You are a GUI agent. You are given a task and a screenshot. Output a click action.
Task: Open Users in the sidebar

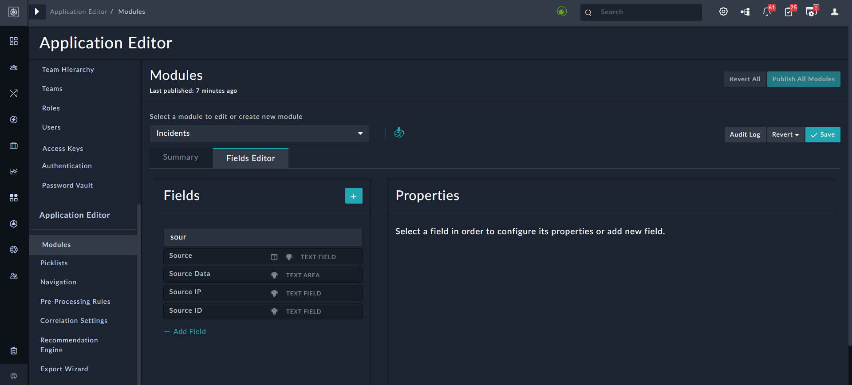(x=51, y=127)
